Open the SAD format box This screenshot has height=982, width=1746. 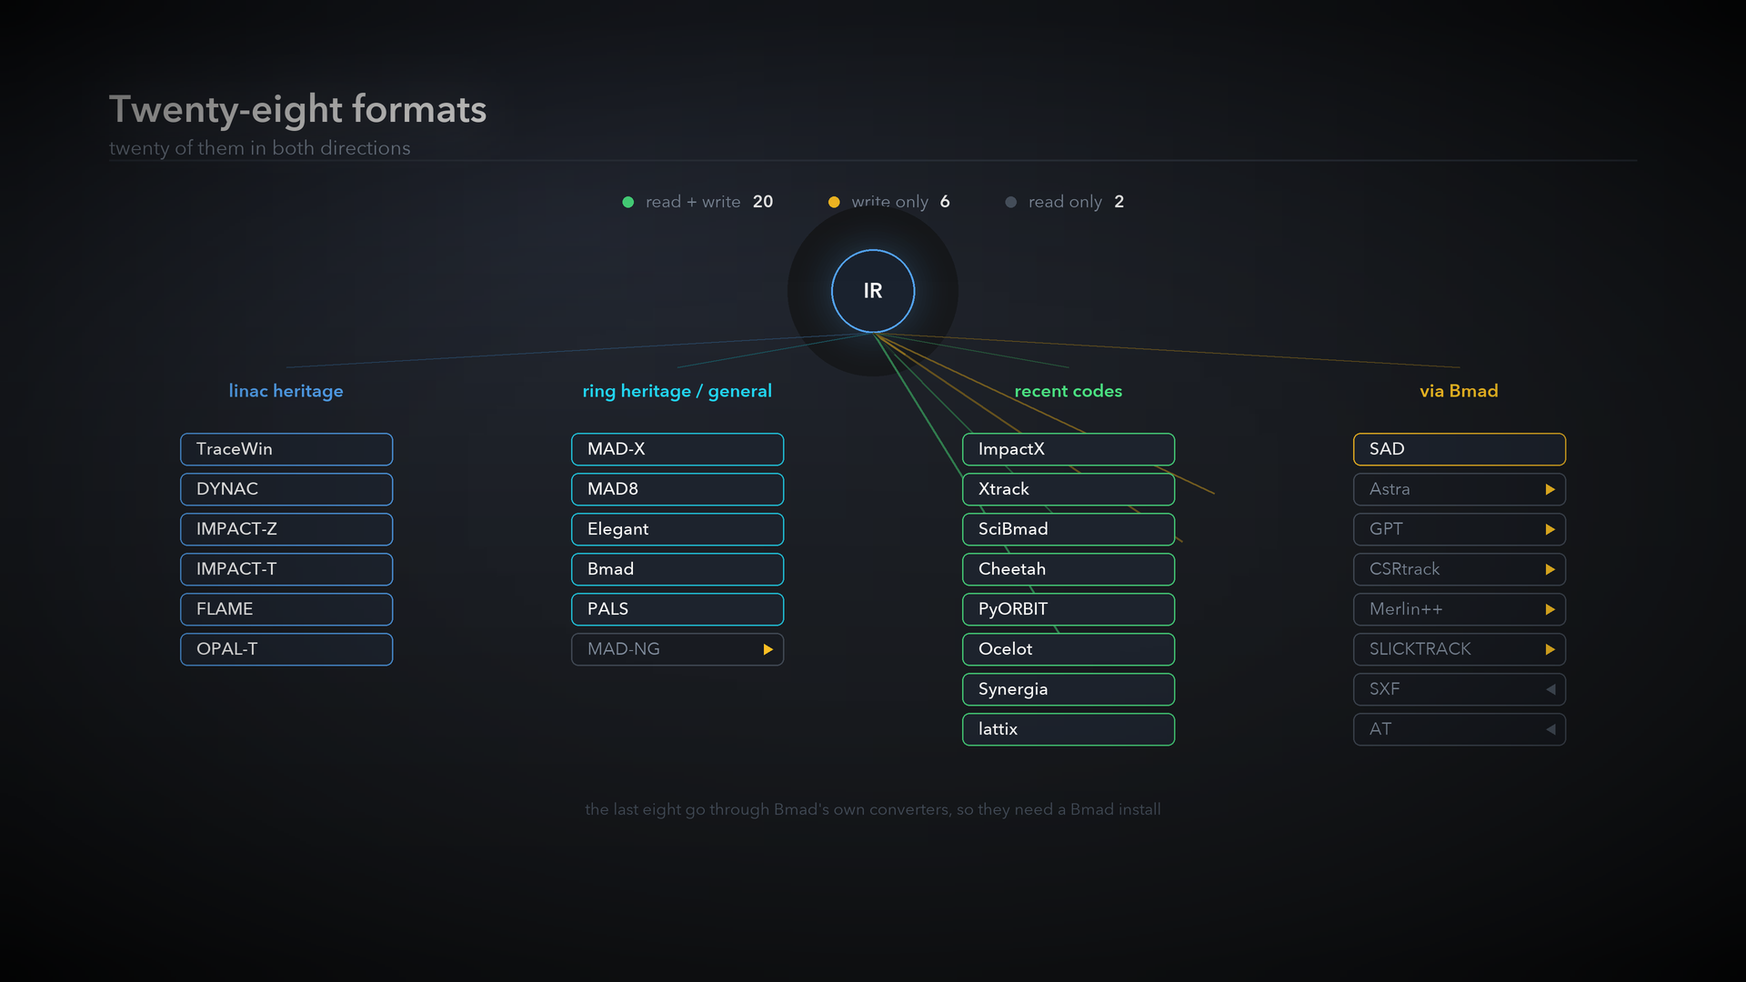pyautogui.click(x=1460, y=449)
